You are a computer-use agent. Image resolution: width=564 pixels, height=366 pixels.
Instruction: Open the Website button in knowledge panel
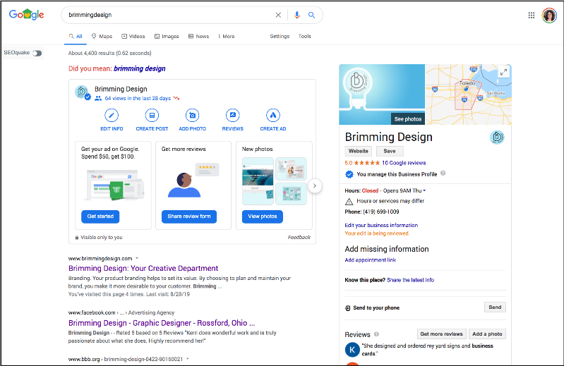pos(359,151)
